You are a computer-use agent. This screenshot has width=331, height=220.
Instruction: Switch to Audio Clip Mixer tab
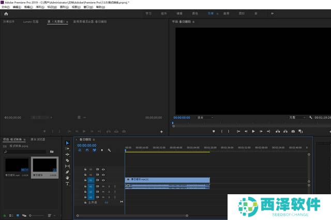tap(90, 22)
